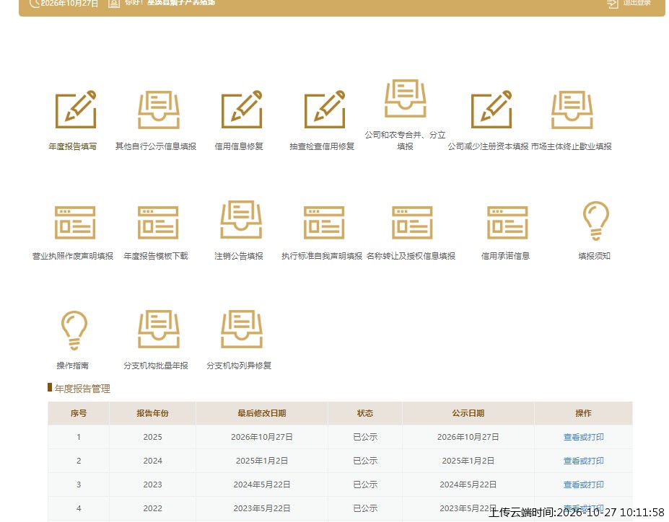Open 分支机构列异修复 tray icon

click(242, 329)
